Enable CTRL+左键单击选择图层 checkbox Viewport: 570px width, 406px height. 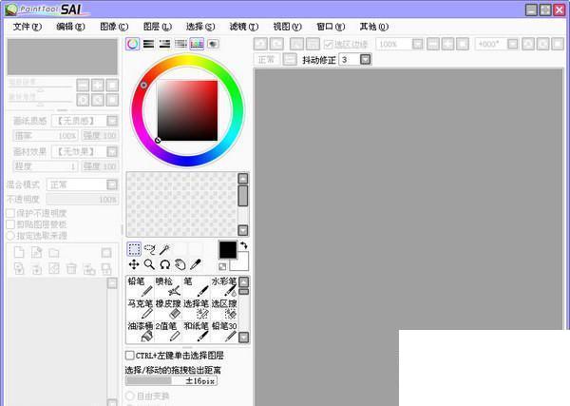(x=129, y=355)
